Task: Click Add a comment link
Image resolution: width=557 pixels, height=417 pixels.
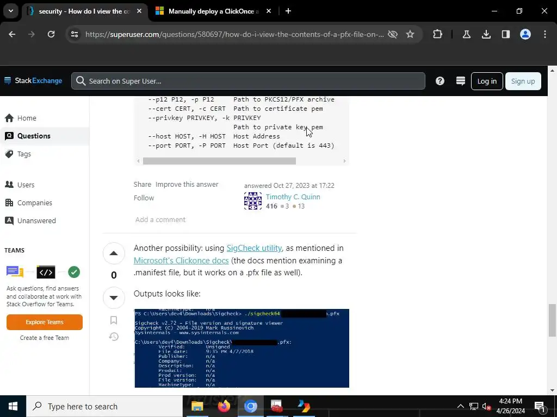Action: click(x=160, y=219)
